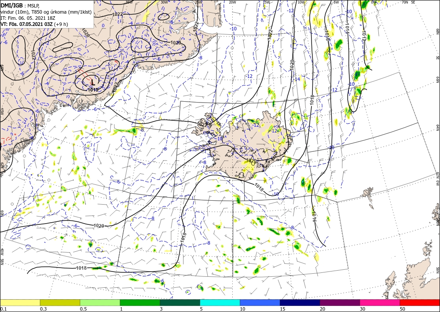Viewport: 440px width, 312px height.
Task: Click the 25W longitude label at top
Action: point(198,2)
